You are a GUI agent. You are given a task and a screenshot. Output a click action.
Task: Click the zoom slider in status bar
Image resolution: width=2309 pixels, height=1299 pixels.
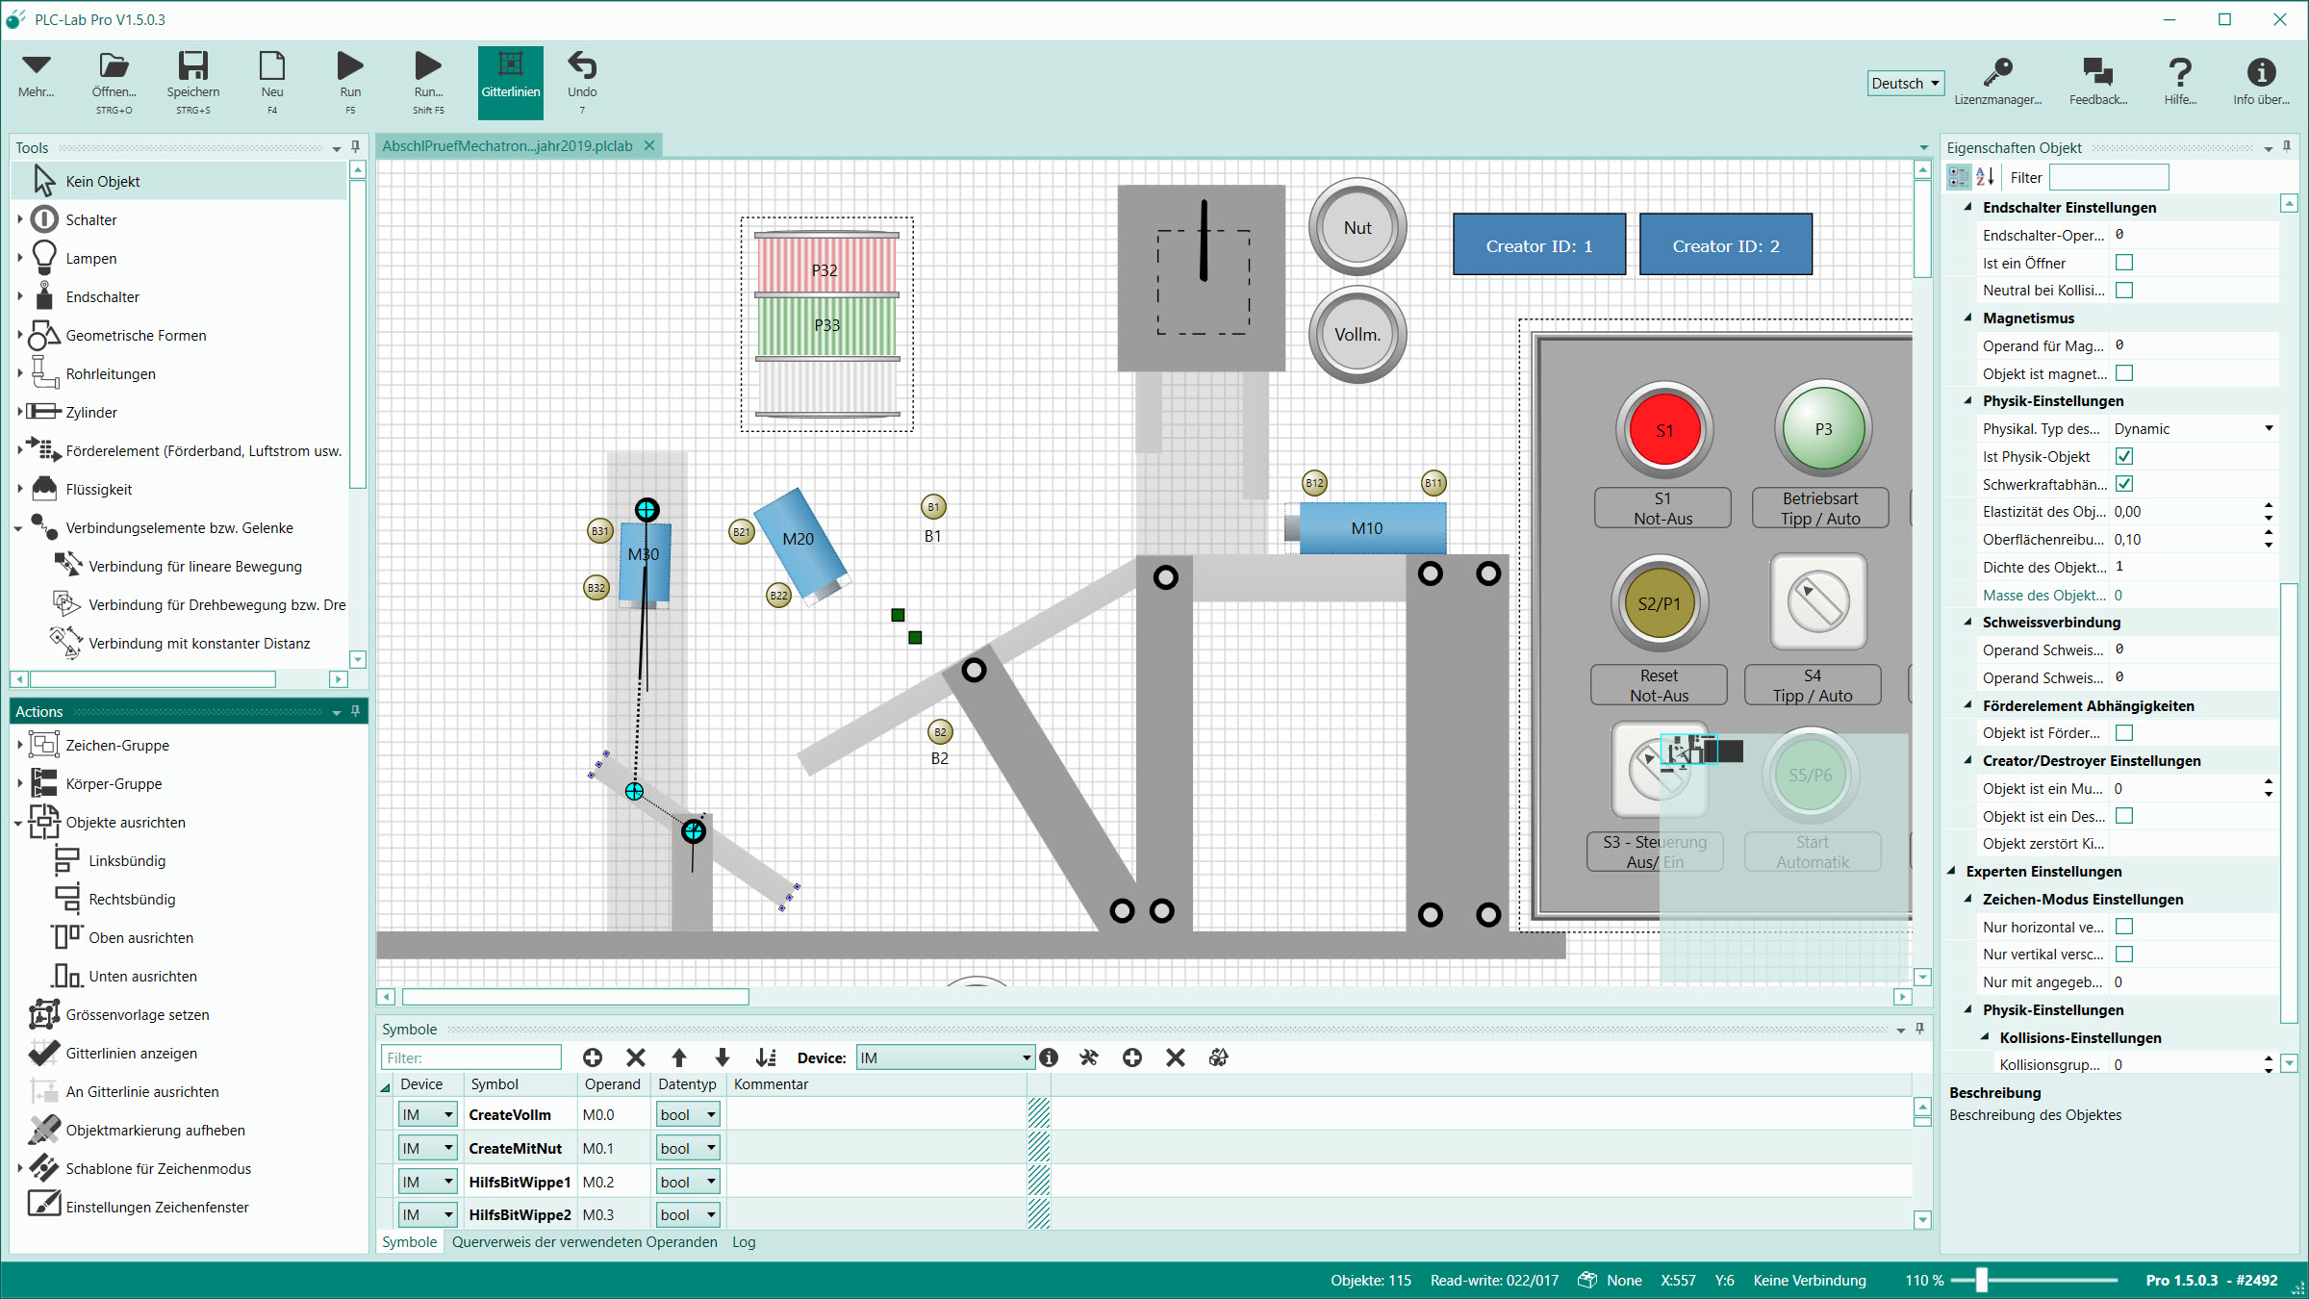pos(1982,1281)
